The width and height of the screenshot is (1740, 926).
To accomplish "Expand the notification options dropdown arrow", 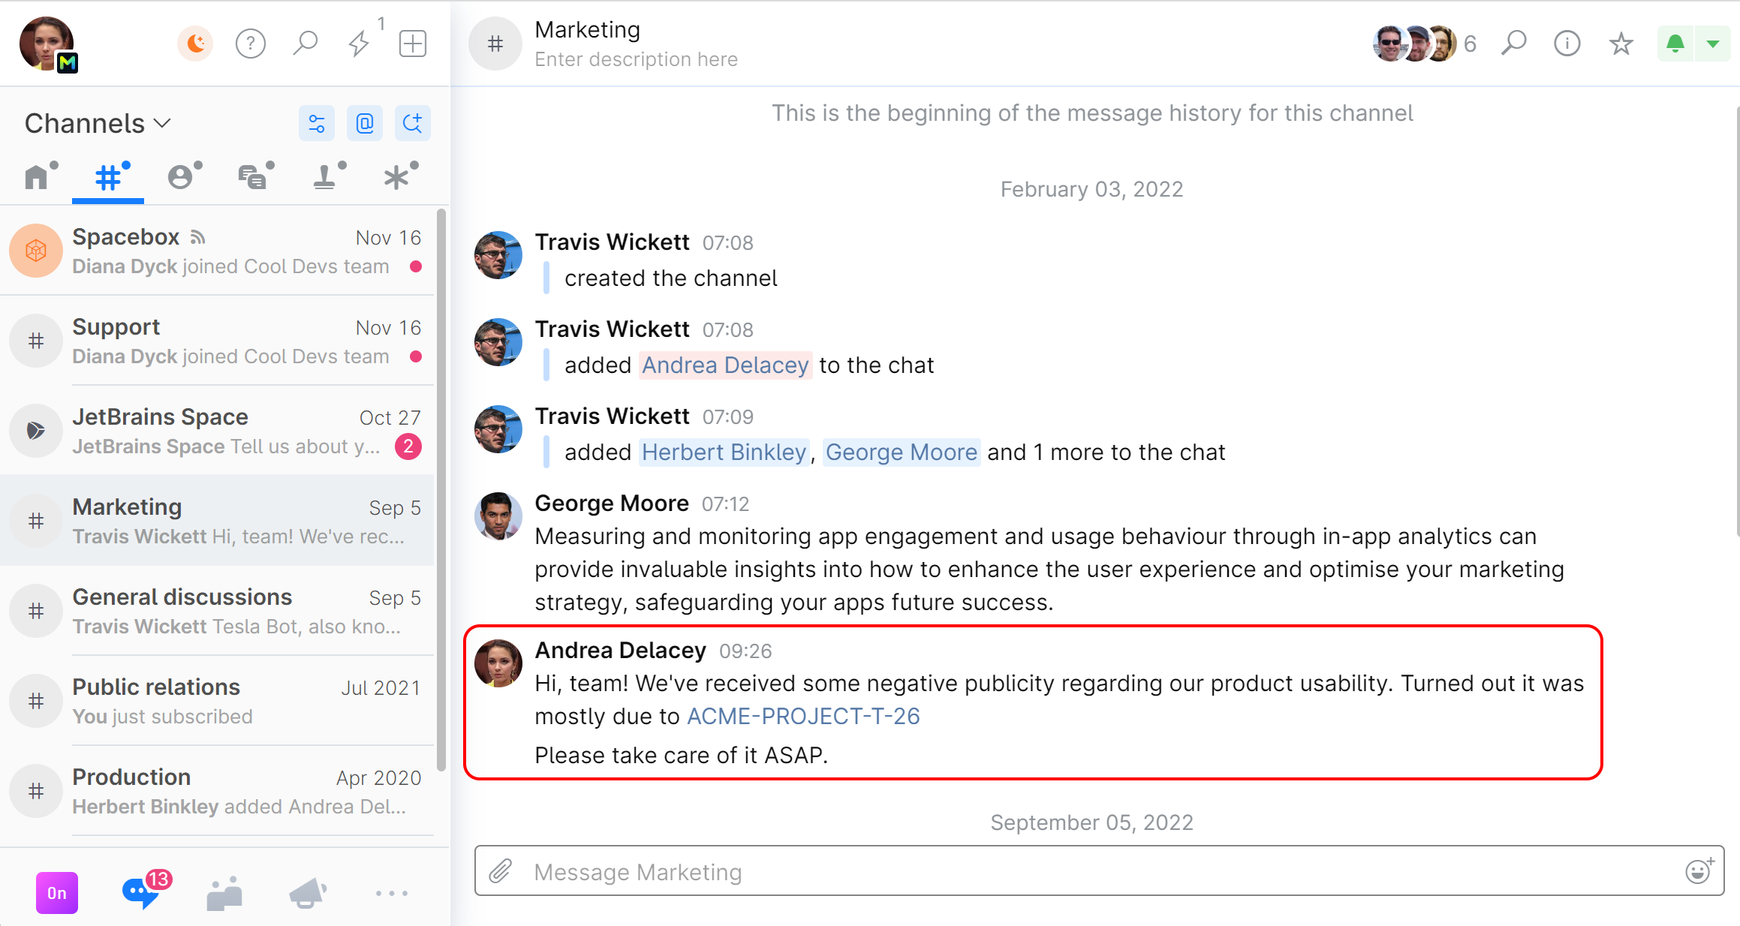I will [1713, 44].
